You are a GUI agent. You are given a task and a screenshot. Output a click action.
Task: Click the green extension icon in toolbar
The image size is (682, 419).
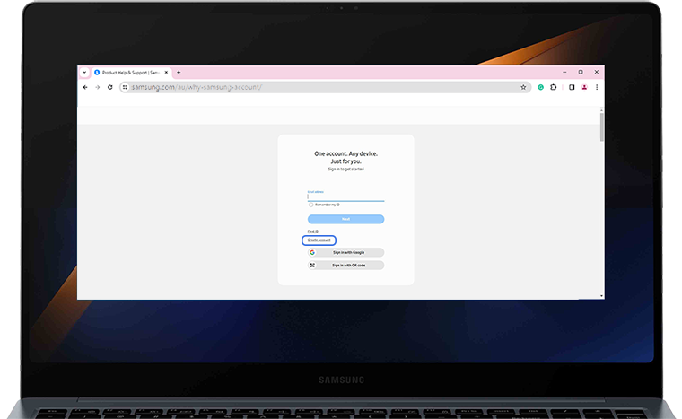541,87
